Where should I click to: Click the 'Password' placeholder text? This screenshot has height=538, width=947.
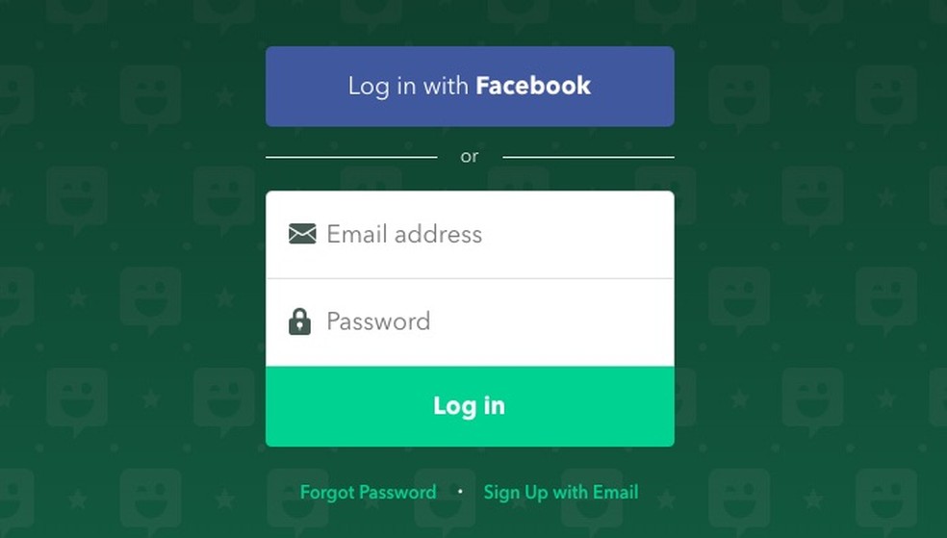pyautogui.click(x=378, y=321)
